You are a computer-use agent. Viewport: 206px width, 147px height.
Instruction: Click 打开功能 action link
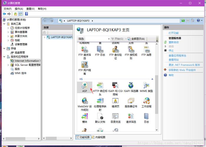pyautogui.click(x=174, y=33)
